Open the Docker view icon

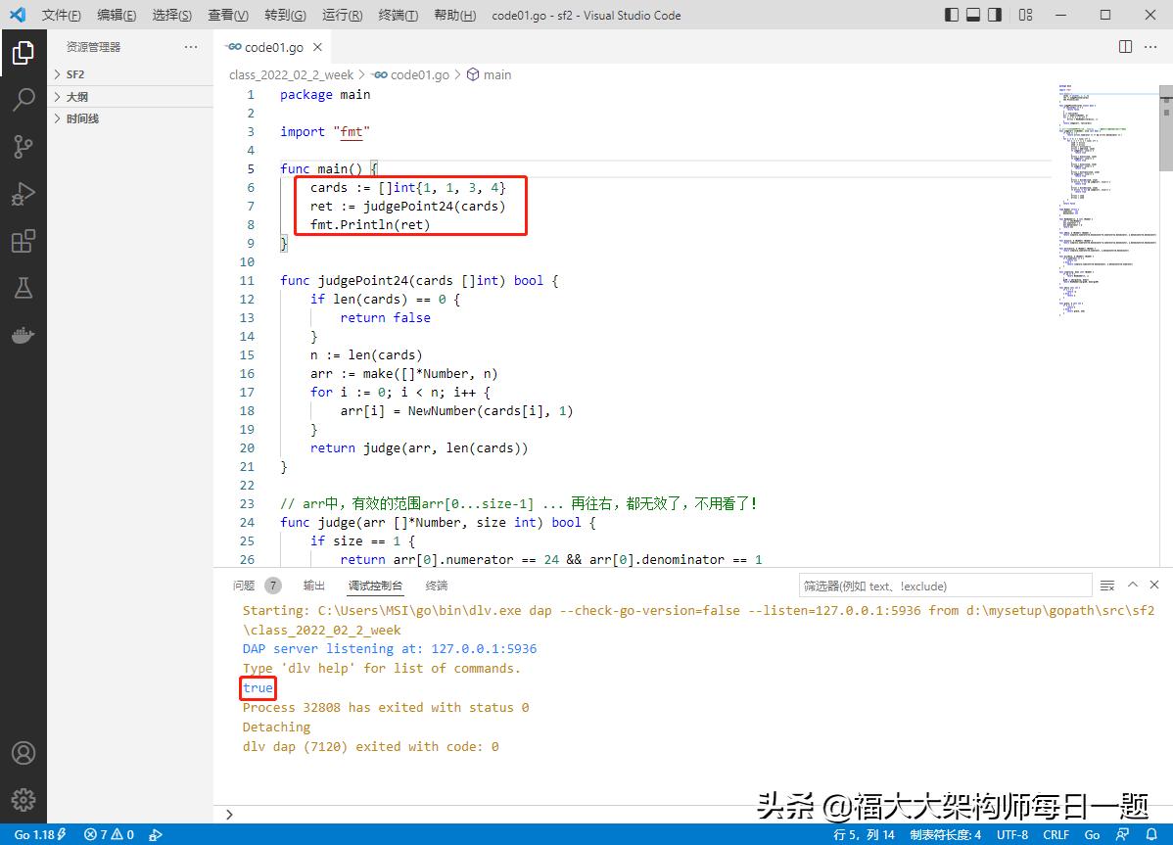pos(23,335)
